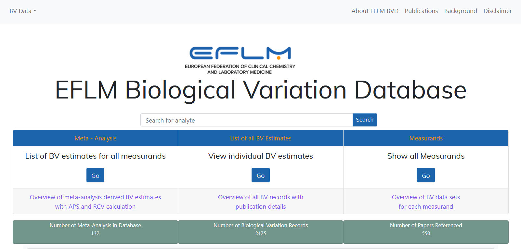
Task: Select the Meta - Analysis card header
Action: coord(96,138)
